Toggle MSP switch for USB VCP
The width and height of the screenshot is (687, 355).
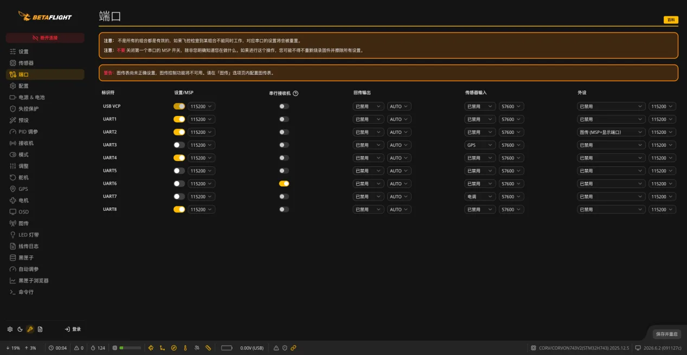point(179,106)
